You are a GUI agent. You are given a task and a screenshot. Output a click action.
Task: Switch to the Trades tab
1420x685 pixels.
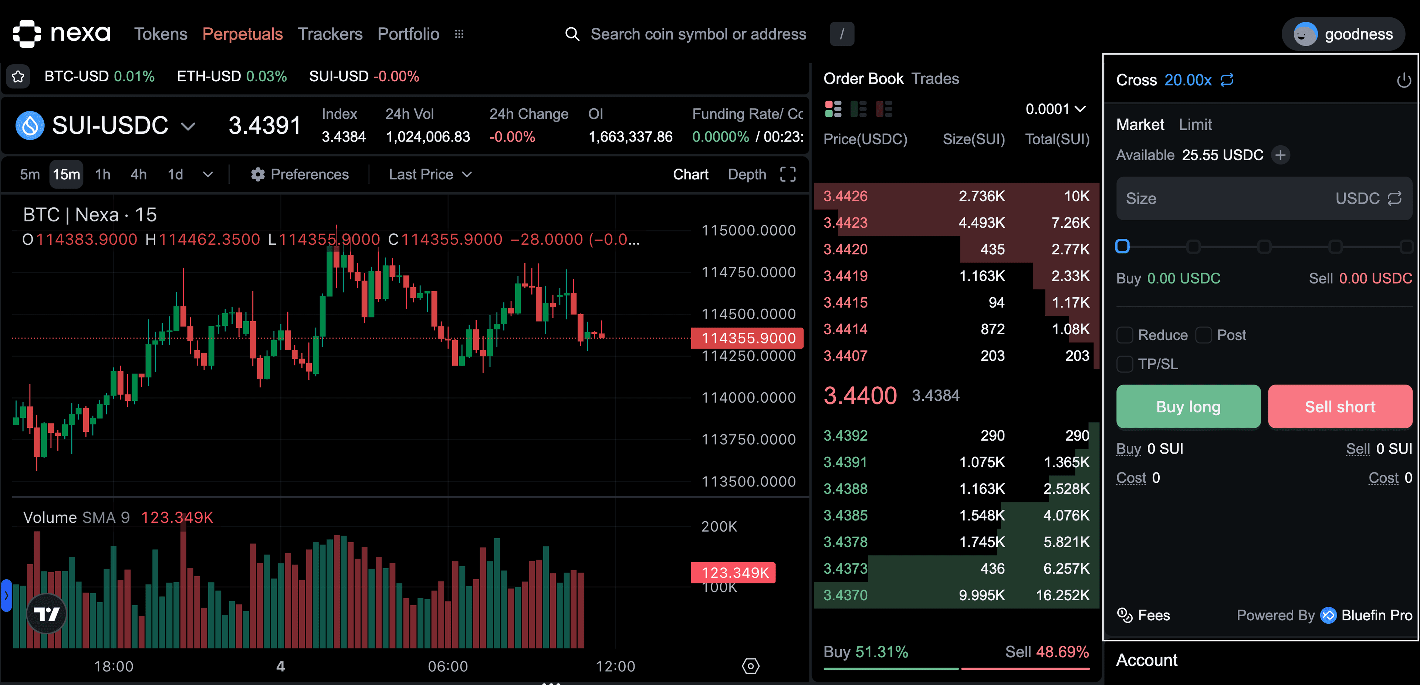point(936,78)
